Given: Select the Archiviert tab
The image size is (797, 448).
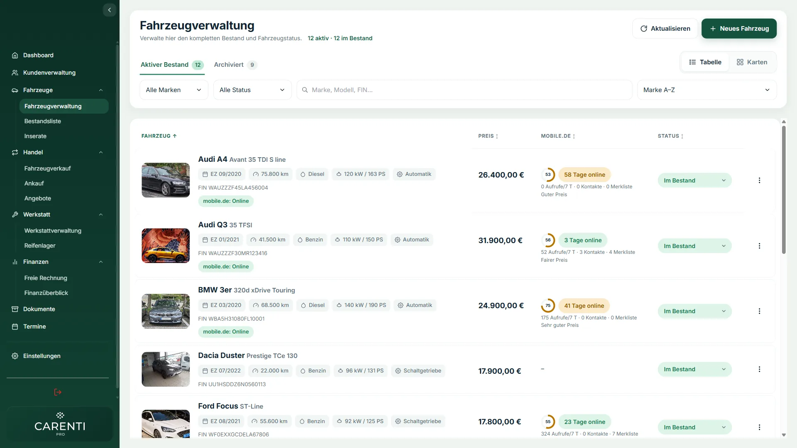Looking at the screenshot, I should (235, 65).
